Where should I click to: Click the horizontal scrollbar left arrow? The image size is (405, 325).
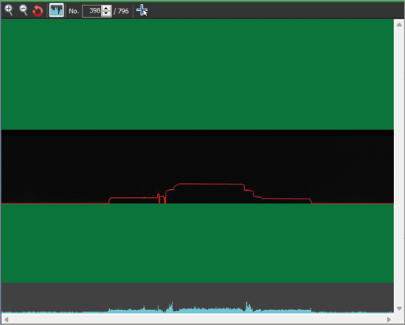click(6, 320)
